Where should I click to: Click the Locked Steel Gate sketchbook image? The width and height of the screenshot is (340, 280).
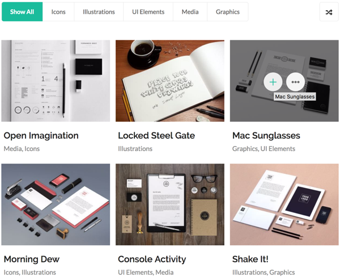(170, 81)
